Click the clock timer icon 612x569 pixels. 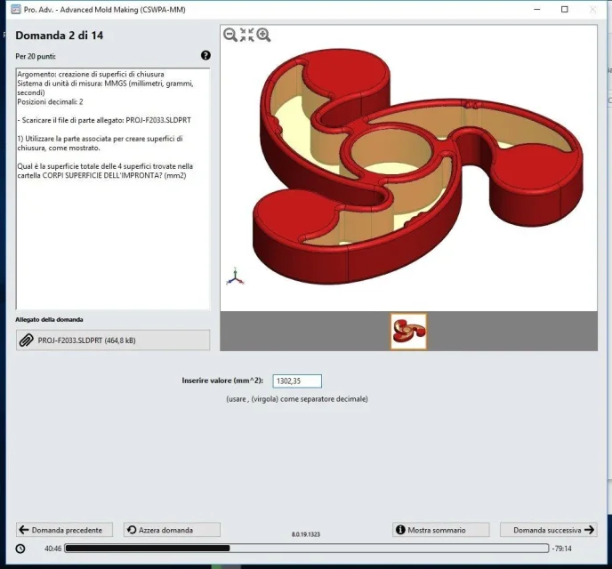click(x=20, y=549)
